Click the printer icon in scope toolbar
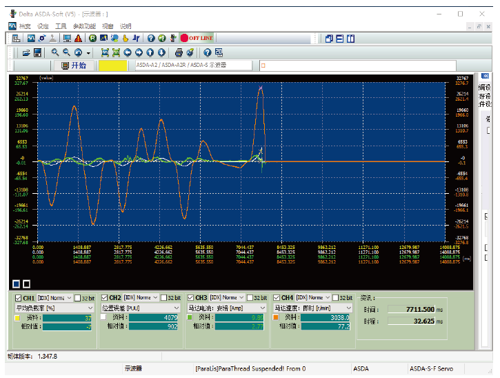This screenshot has height=378, width=500. (179, 52)
